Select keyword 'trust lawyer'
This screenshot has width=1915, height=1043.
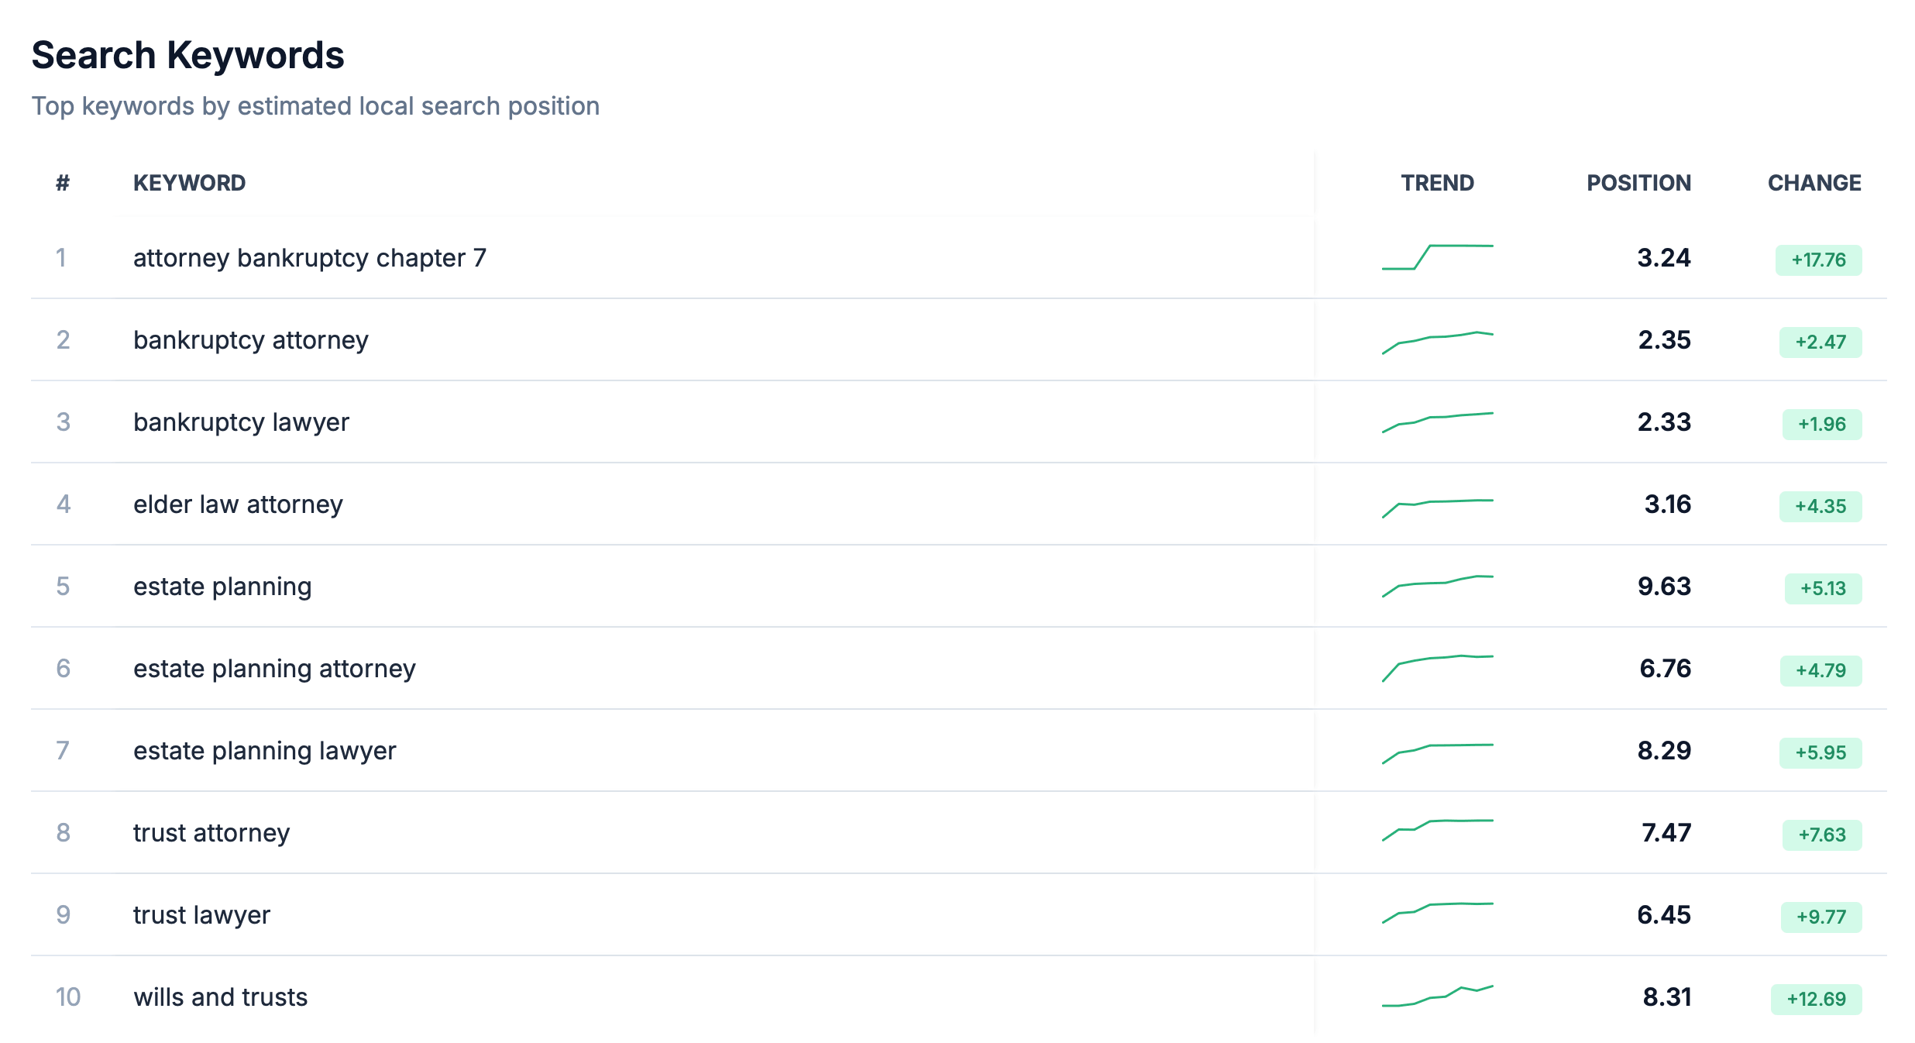[x=201, y=914]
